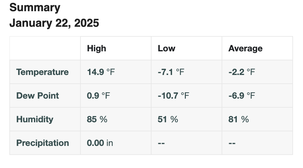Click the 85 % high humidity value
The image size is (303, 168).
[x=97, y=119]
